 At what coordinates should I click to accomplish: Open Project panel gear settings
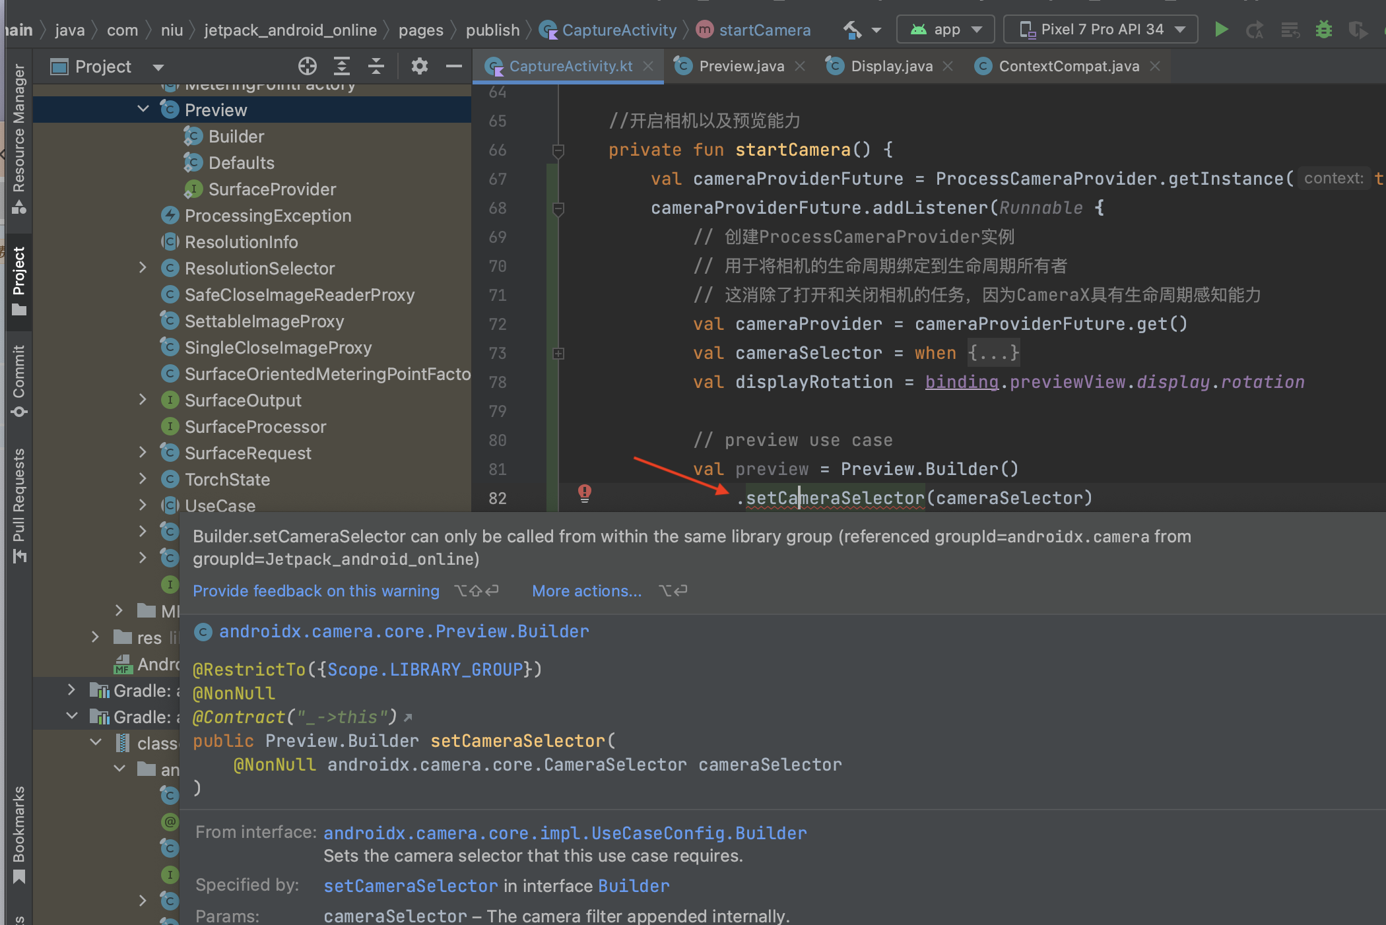point(420,66)
